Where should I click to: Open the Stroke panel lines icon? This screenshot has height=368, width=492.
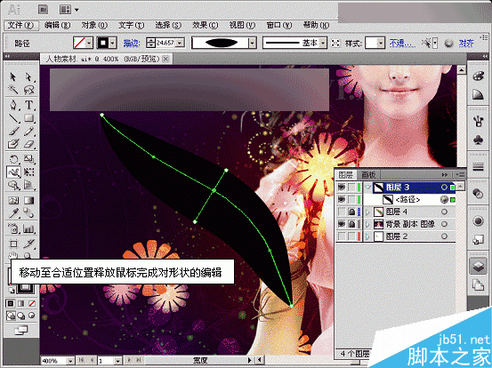coord(478,167)
